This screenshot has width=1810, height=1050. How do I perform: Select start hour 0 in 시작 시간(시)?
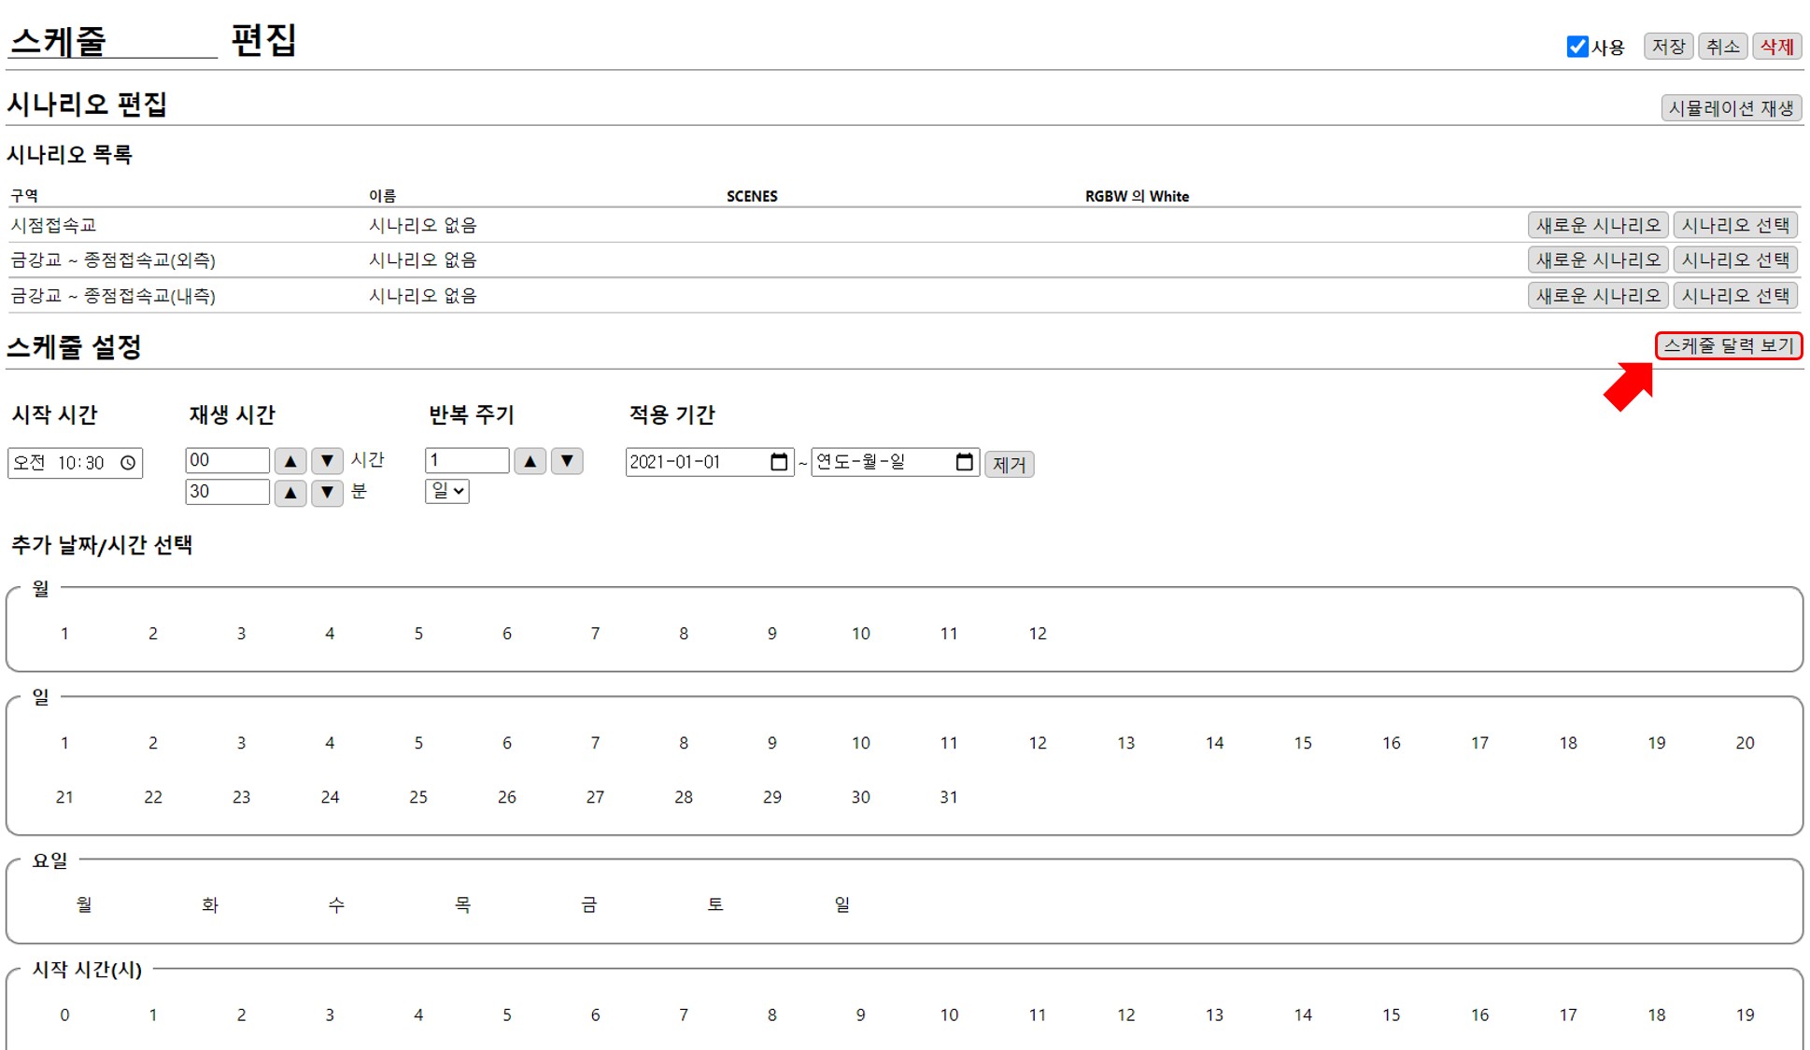pos(64,1015)
